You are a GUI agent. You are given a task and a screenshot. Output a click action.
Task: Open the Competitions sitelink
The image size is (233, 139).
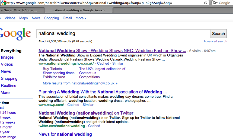pyautogui.click(x=89, y=77)
